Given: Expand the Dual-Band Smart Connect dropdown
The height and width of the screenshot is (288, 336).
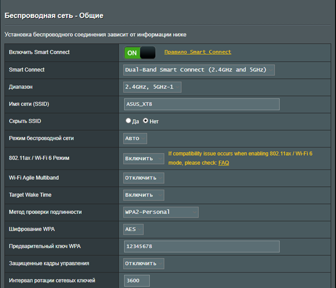Looking at the screenshot, I should 198,70.
